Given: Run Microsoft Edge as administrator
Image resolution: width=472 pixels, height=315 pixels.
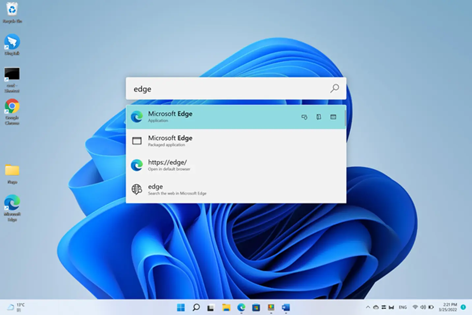Looking at the screenshot, I should pyautogui.click(x=304, y=117).
